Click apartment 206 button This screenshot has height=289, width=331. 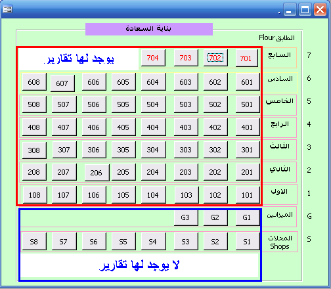97,173
